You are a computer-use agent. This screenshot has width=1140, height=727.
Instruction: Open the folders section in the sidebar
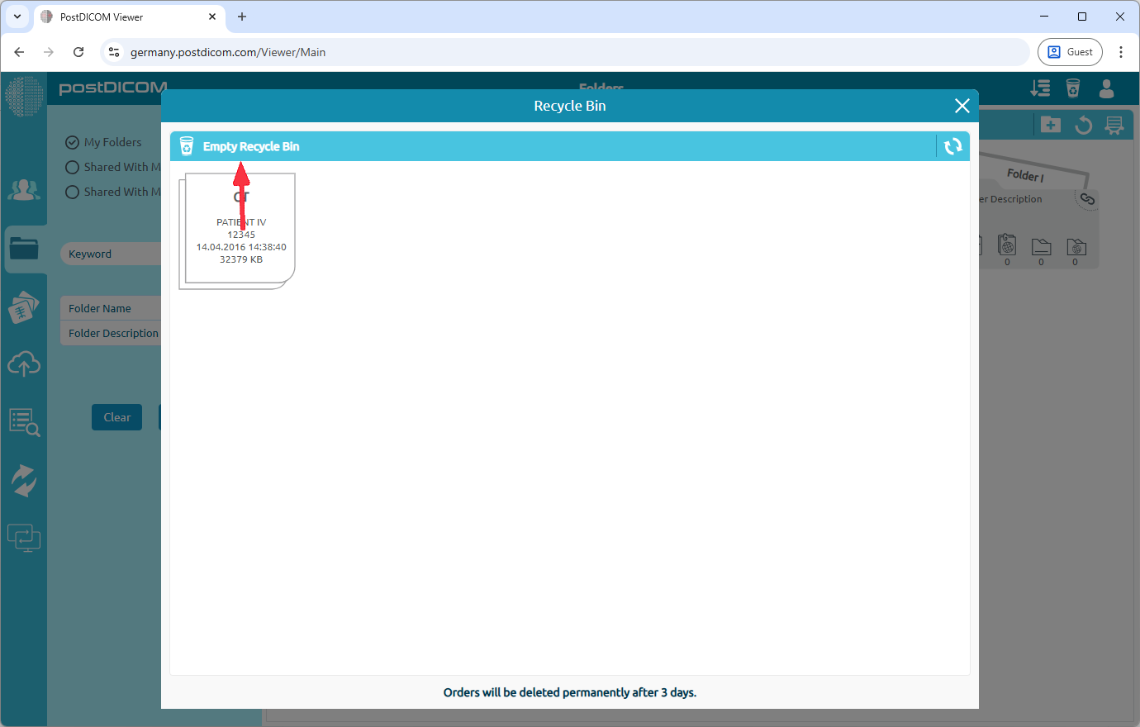24,249
